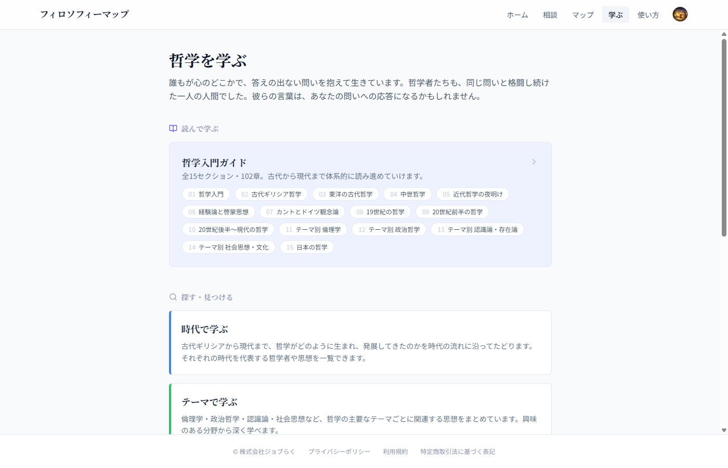Open the 使い方 page link
728x468 pixels.
click(x=648, y=15)
